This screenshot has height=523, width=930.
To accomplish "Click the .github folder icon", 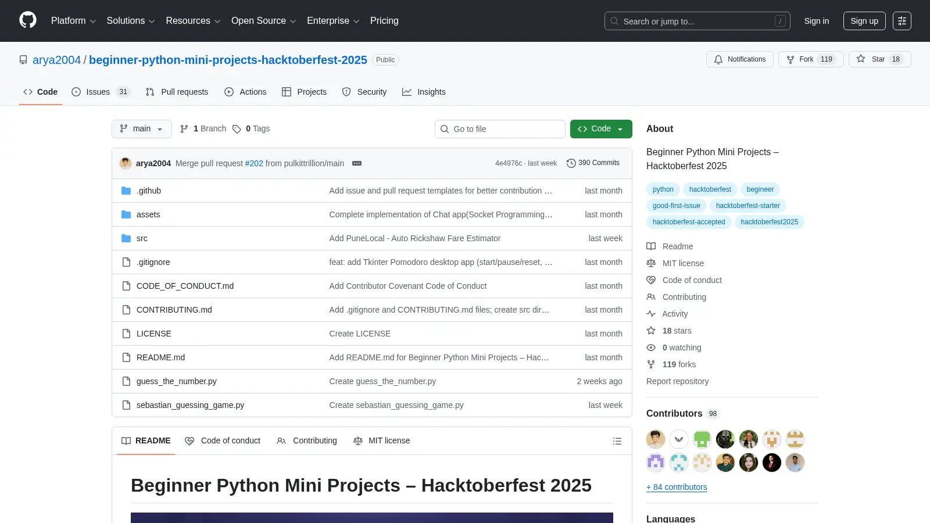I will coord(126,191).
